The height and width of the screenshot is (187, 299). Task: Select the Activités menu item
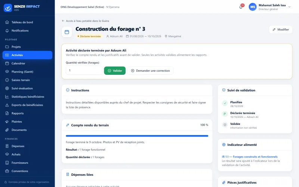point(27,55)
